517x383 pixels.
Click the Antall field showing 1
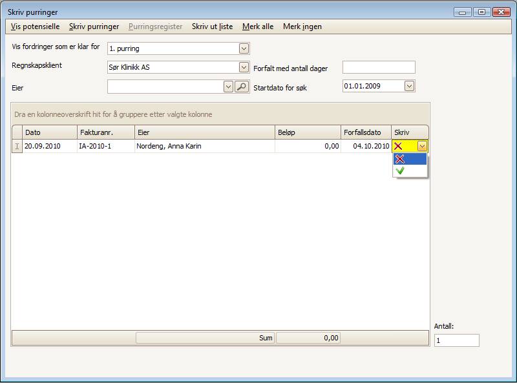tap(457, 340)
